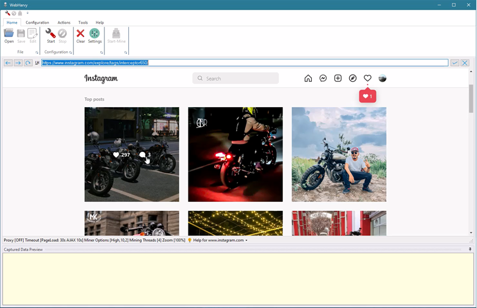
Task: Expand the quick access toolbar dropdown arrow
Action: click(27, 13)
